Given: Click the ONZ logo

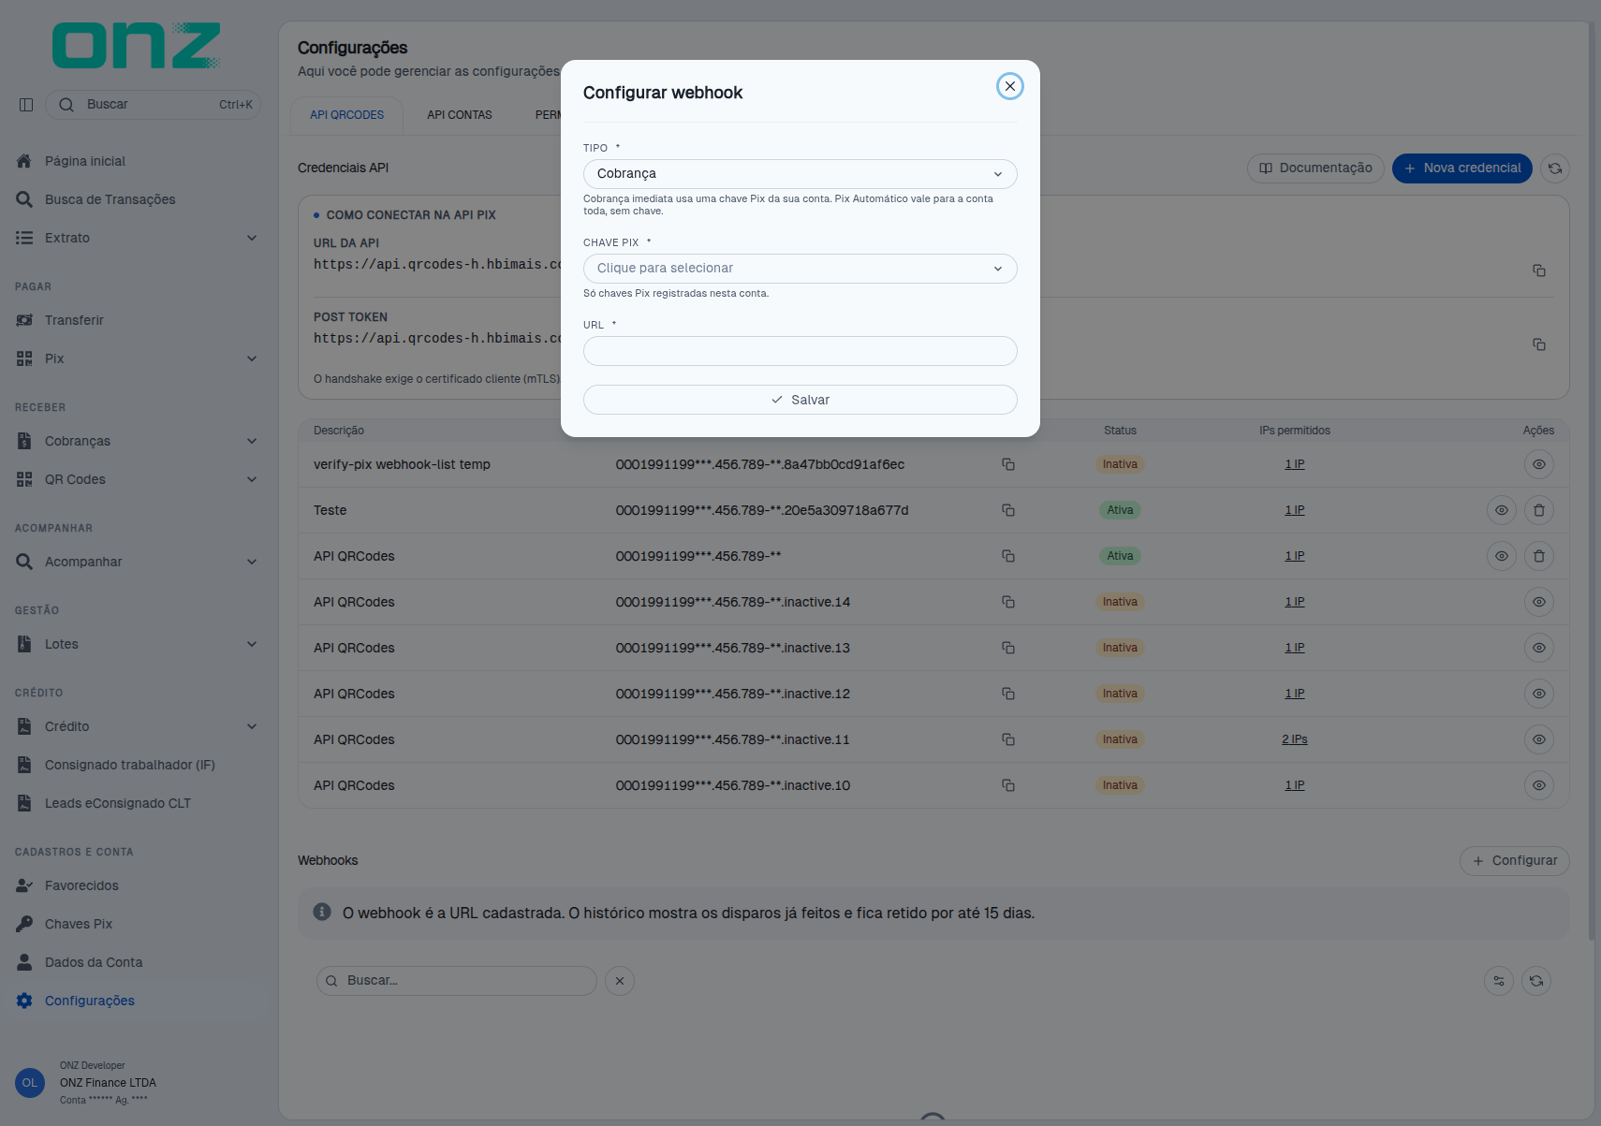Looking at the screenshot, I should 137,46.
